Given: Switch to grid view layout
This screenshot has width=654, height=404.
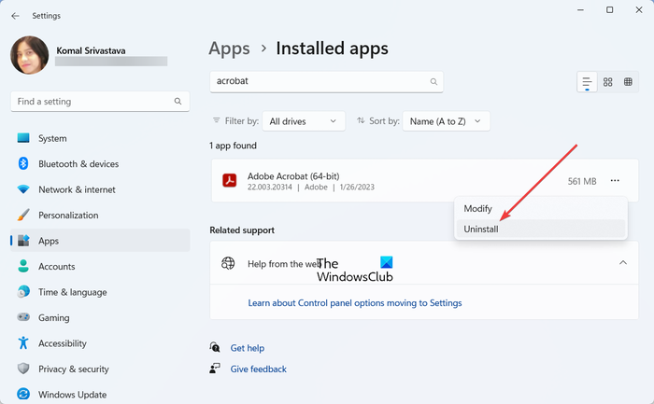Looking at the screenshot, I should [608, 82].
